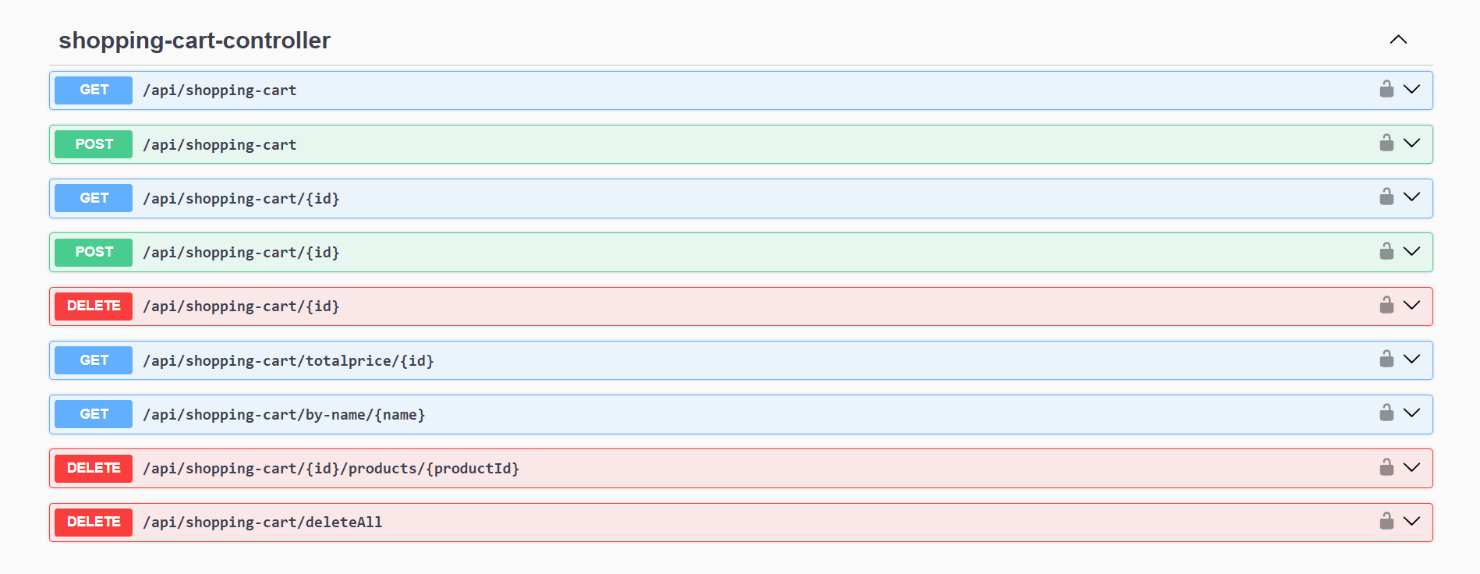Open the /api/shopping-cart/by-name/{name} path
The height and width of the screenshot is (574, 1480).
(x=284, y=415)
